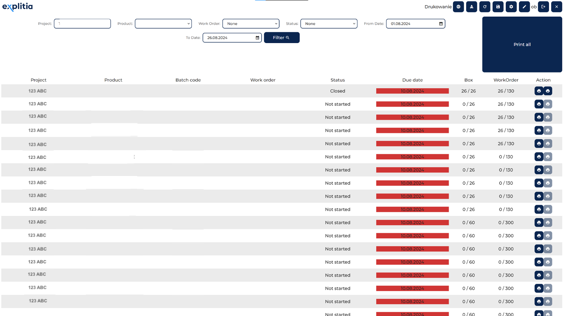The width and height of the screenshot is (563, 316).
Task: Click the Filter button
Action: tap(281, 38)
